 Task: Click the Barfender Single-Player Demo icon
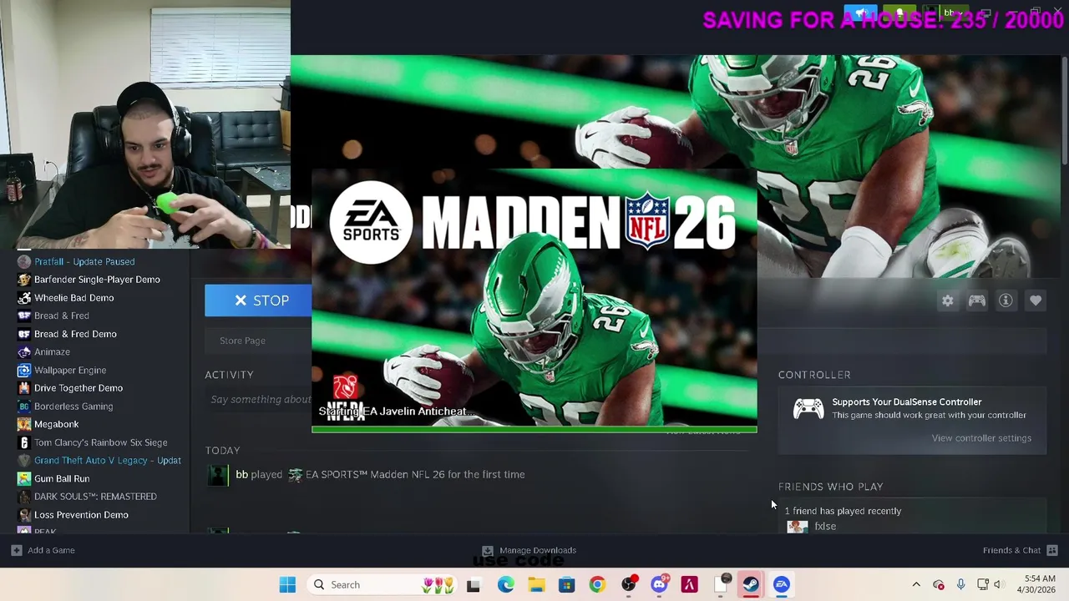[x=23, y=280]
